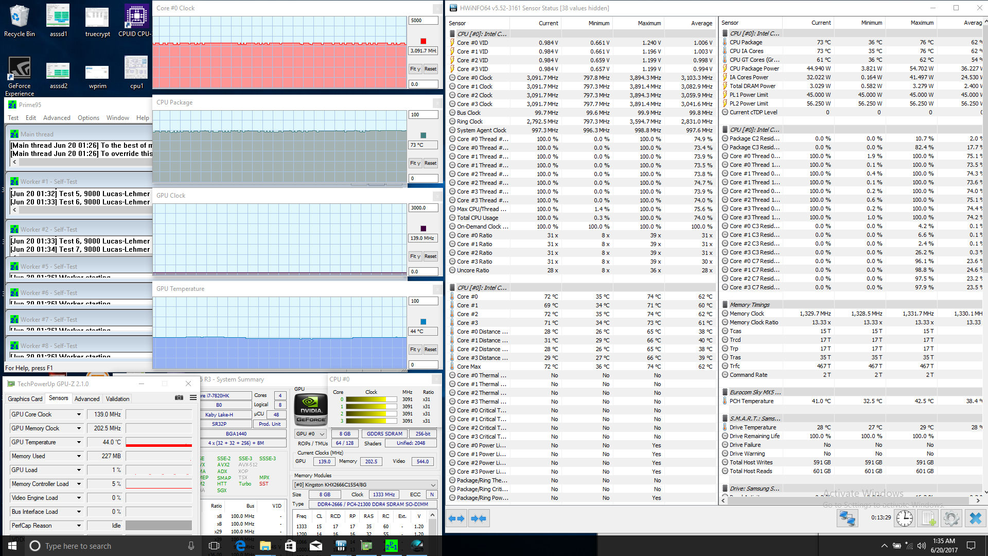Open Video Engine Load sensor dropdown
This screenshot has height=556, width=988.
(79, 498)
